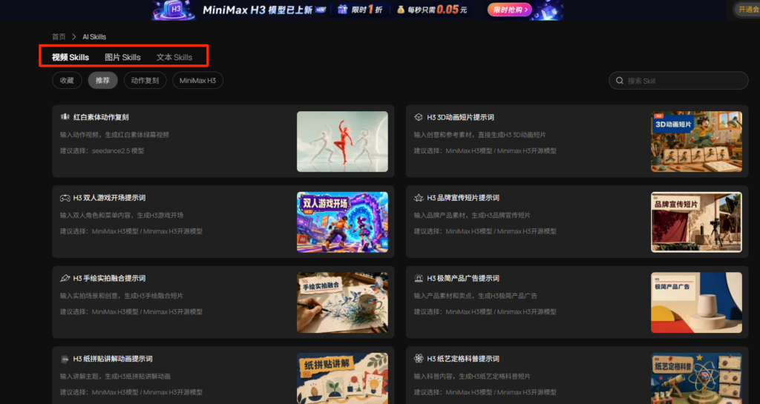
Task: Open the H3 纸拼贴讲解动画提示词 title
Action: [x=113, y=359]
